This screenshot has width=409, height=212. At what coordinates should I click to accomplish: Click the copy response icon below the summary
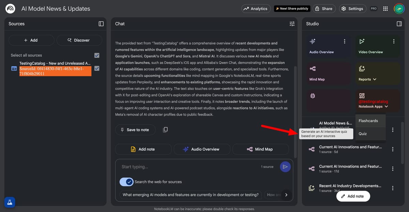165,130
